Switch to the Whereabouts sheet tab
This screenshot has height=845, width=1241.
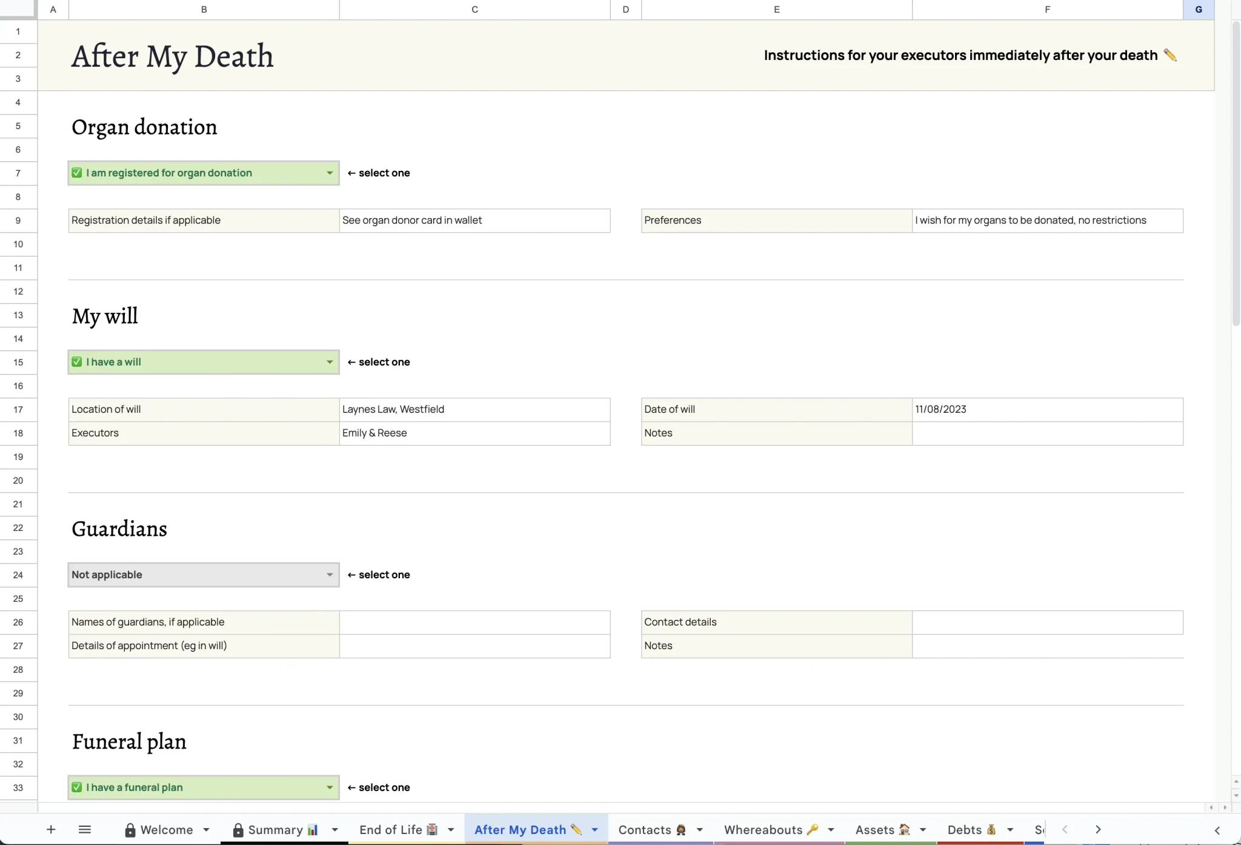click(771, 829)
